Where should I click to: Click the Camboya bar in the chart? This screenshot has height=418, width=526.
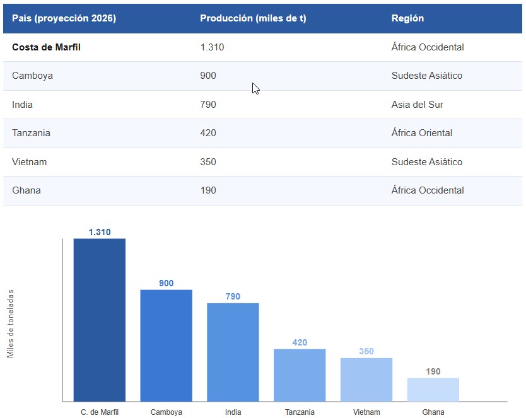click(x=166, y=345)
